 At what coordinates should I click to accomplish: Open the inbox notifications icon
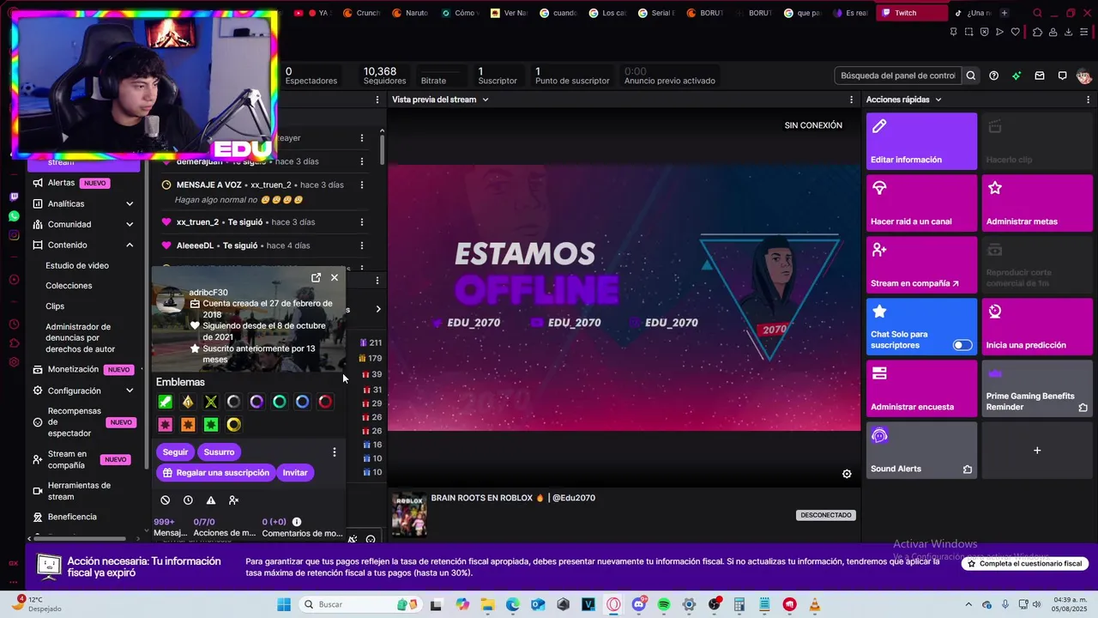[x=1040, y=76]
